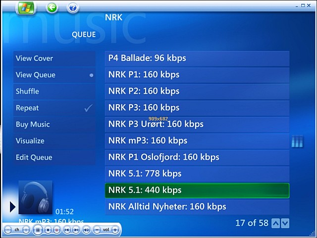This screenshot has height=238, width=317.
Task: Play NRK P1: 160 kbps station
Action: point(197,75)
